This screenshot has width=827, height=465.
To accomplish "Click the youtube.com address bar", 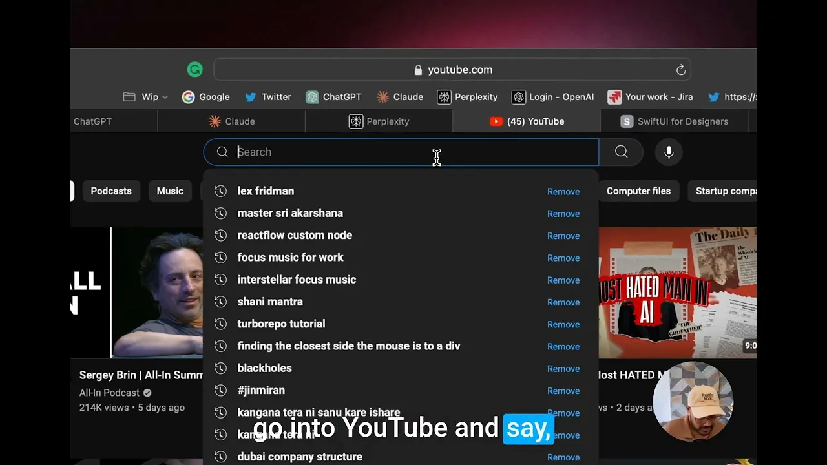I will 452,70.
